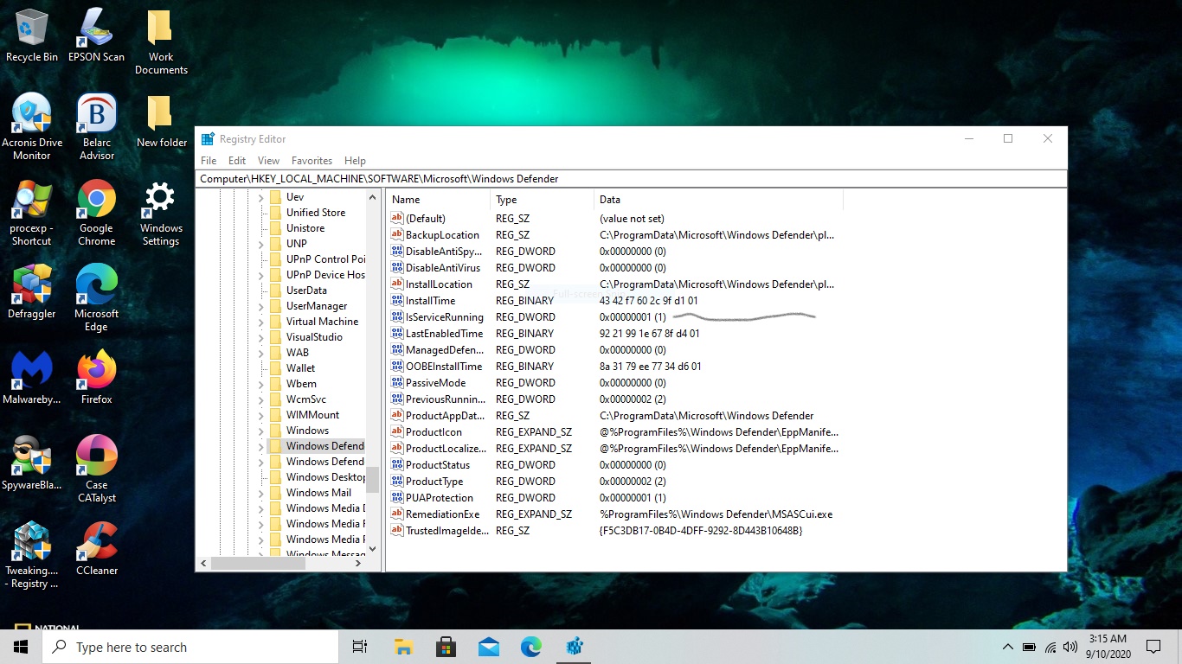Launch Microsoft Edge from the taskbar

(x=531, y=646)
